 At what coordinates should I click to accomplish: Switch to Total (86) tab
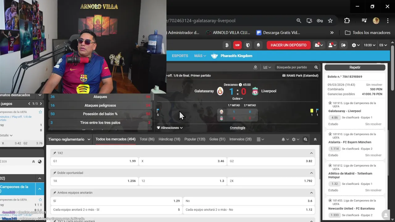click(x=147, y=139)
